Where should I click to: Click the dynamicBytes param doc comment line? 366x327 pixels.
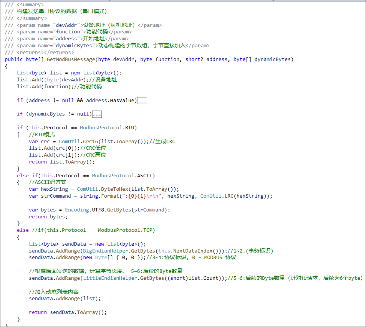[x=107, y=46]
